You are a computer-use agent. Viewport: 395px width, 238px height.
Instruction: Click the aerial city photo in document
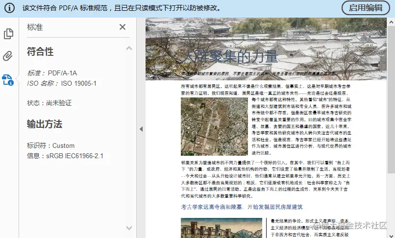214,127
